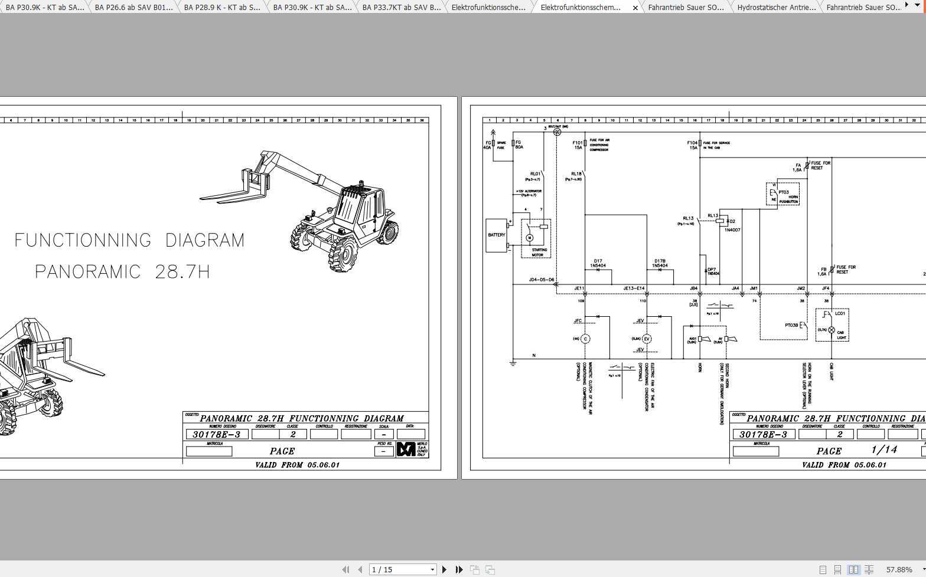Open the tab list dropdown

[x=918, y=5]
